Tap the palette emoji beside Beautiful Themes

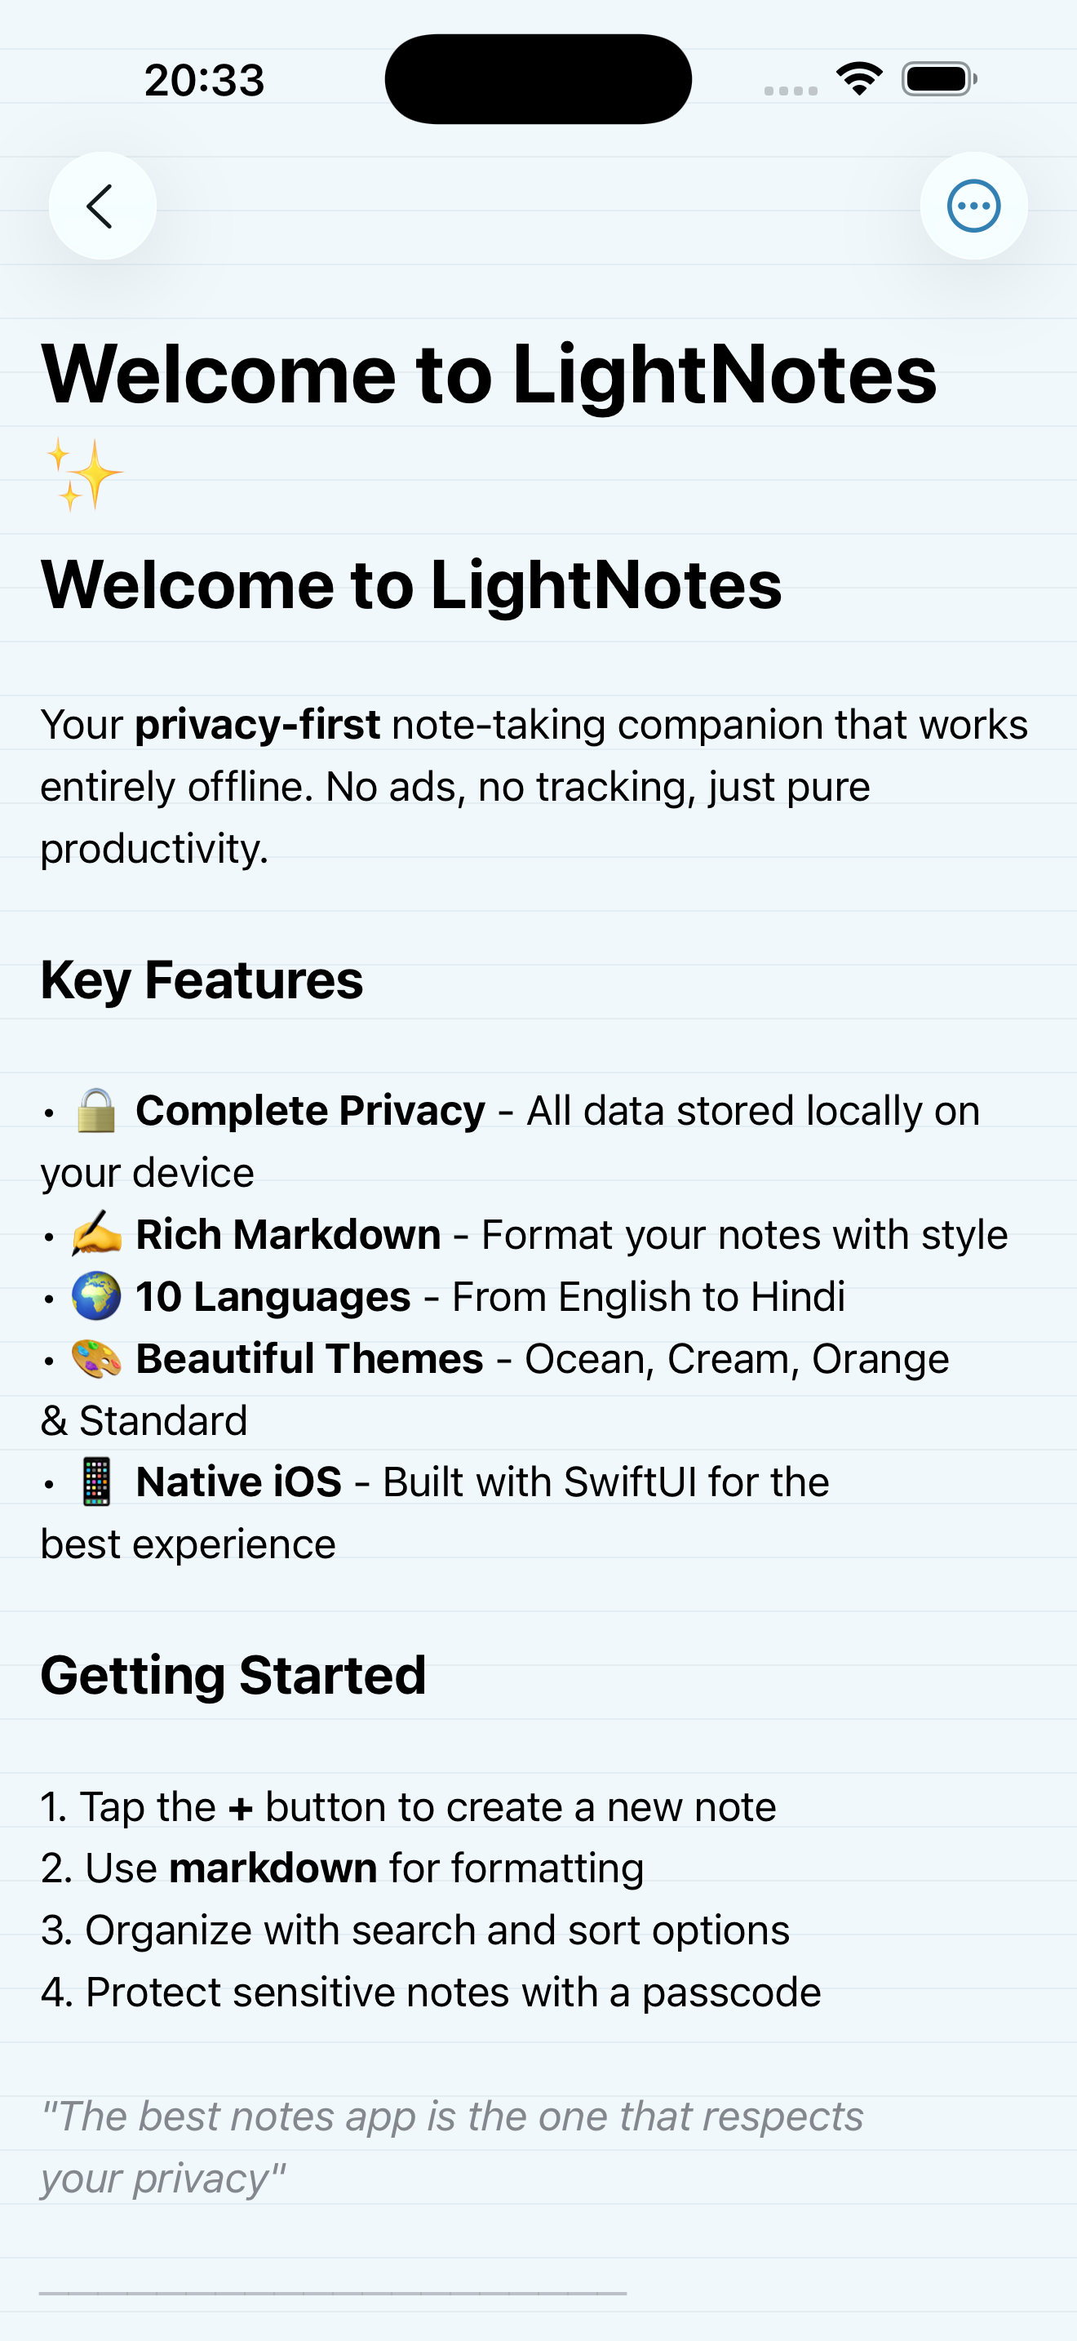pos(96,1357)
